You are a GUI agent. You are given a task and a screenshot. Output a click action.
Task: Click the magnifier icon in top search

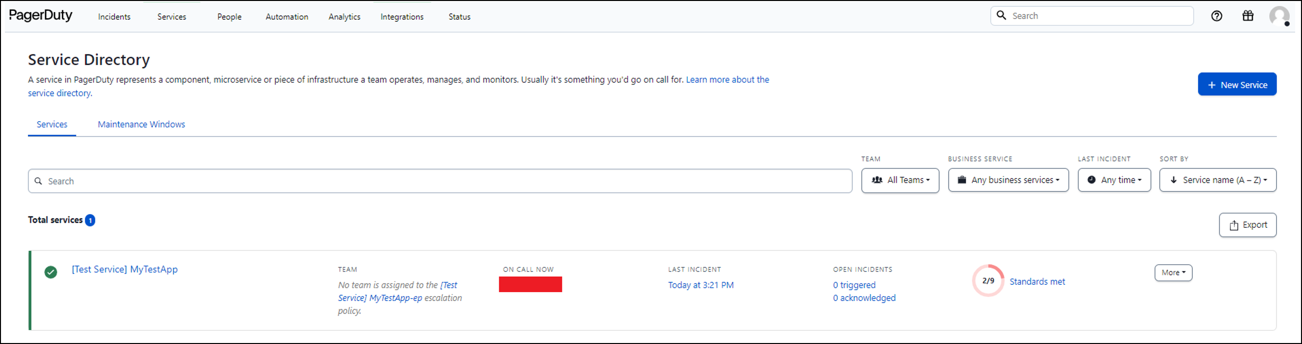point(1001,16)
